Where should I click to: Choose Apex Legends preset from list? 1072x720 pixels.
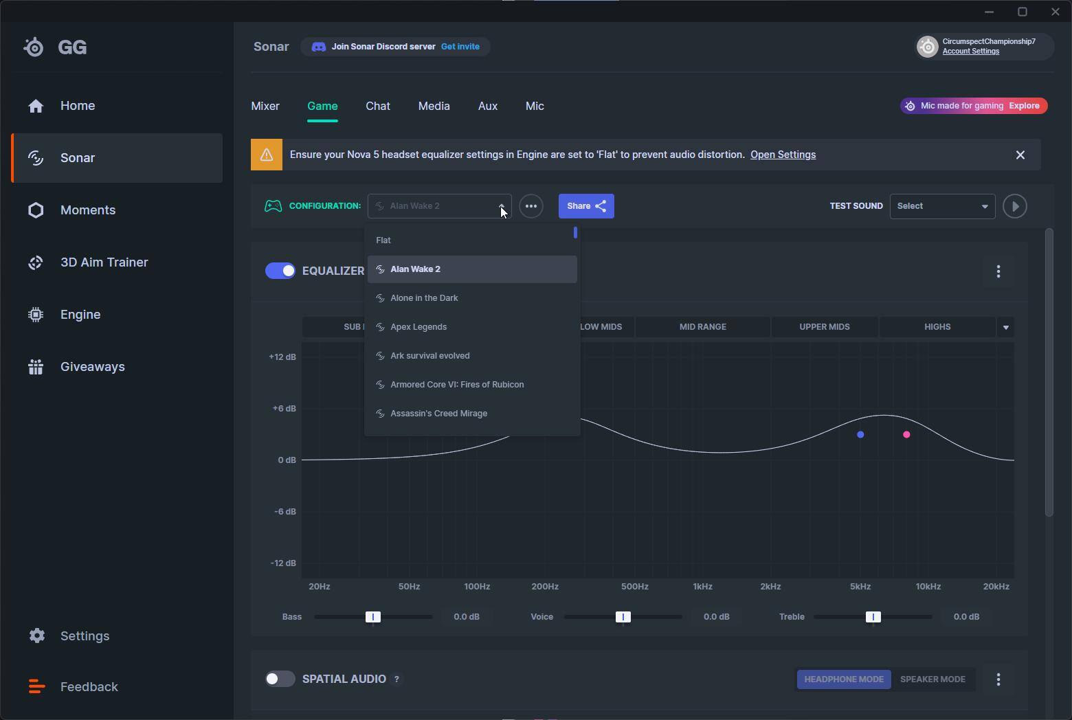(x=418, y=327)
